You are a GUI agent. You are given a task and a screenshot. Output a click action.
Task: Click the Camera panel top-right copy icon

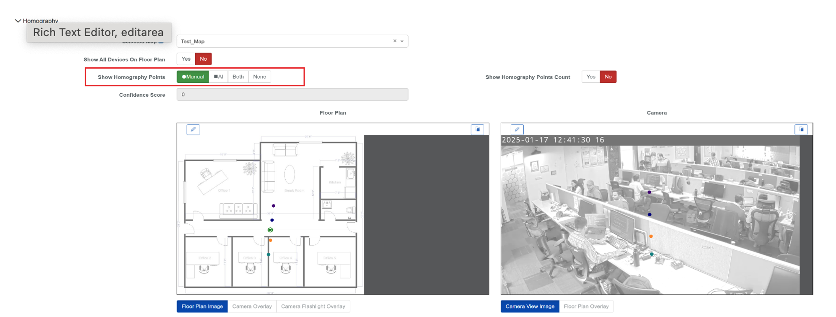801,129
